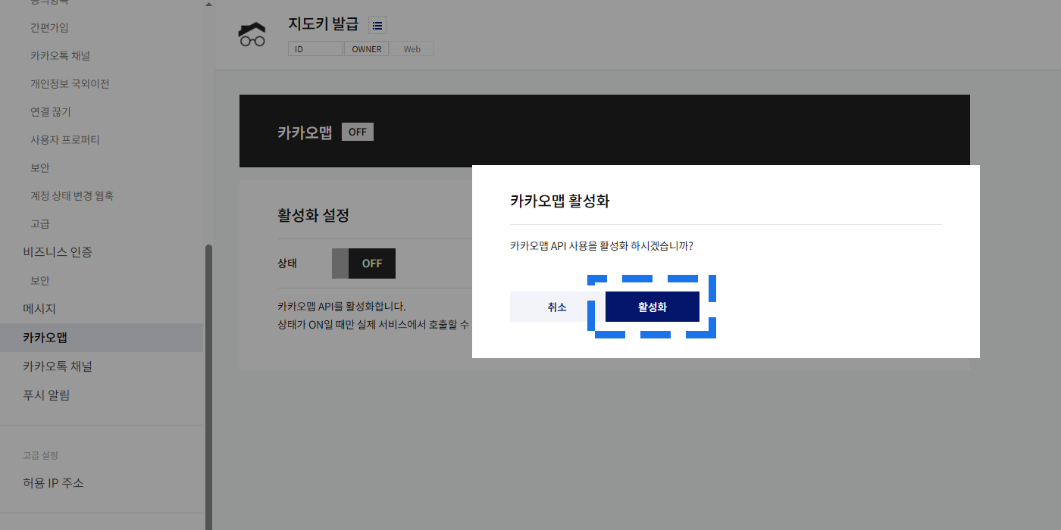
Task: Click the OFF badge next to 카카오맵 heading
Action: click(358, 132)
